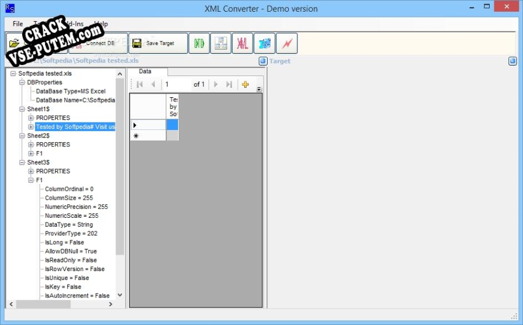The height and width of the screenshot is (325, 523).
Task: Select 'NumericPrecision = 255' property
Action: 76,207
